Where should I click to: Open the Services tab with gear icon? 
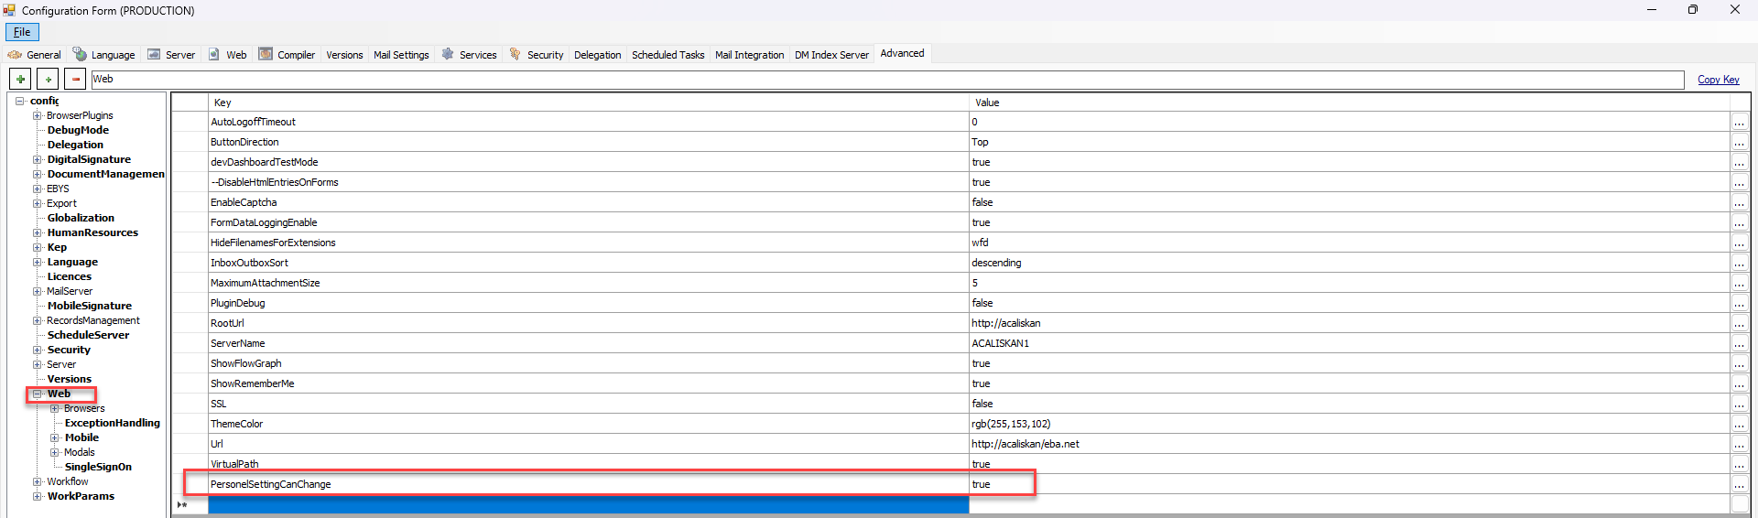pyautogui.click(x=469, y=55)
